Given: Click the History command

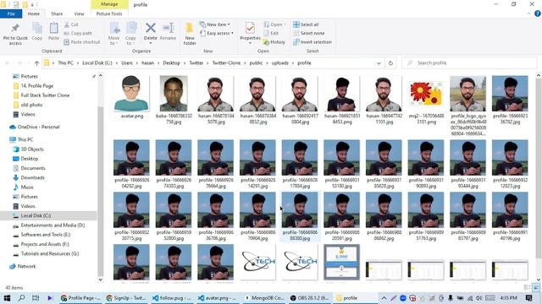Looking at the screenshot, I should [274, 42].
